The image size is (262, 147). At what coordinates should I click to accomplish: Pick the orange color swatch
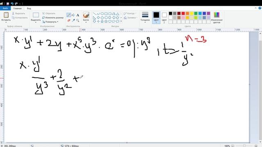(187, 13)
